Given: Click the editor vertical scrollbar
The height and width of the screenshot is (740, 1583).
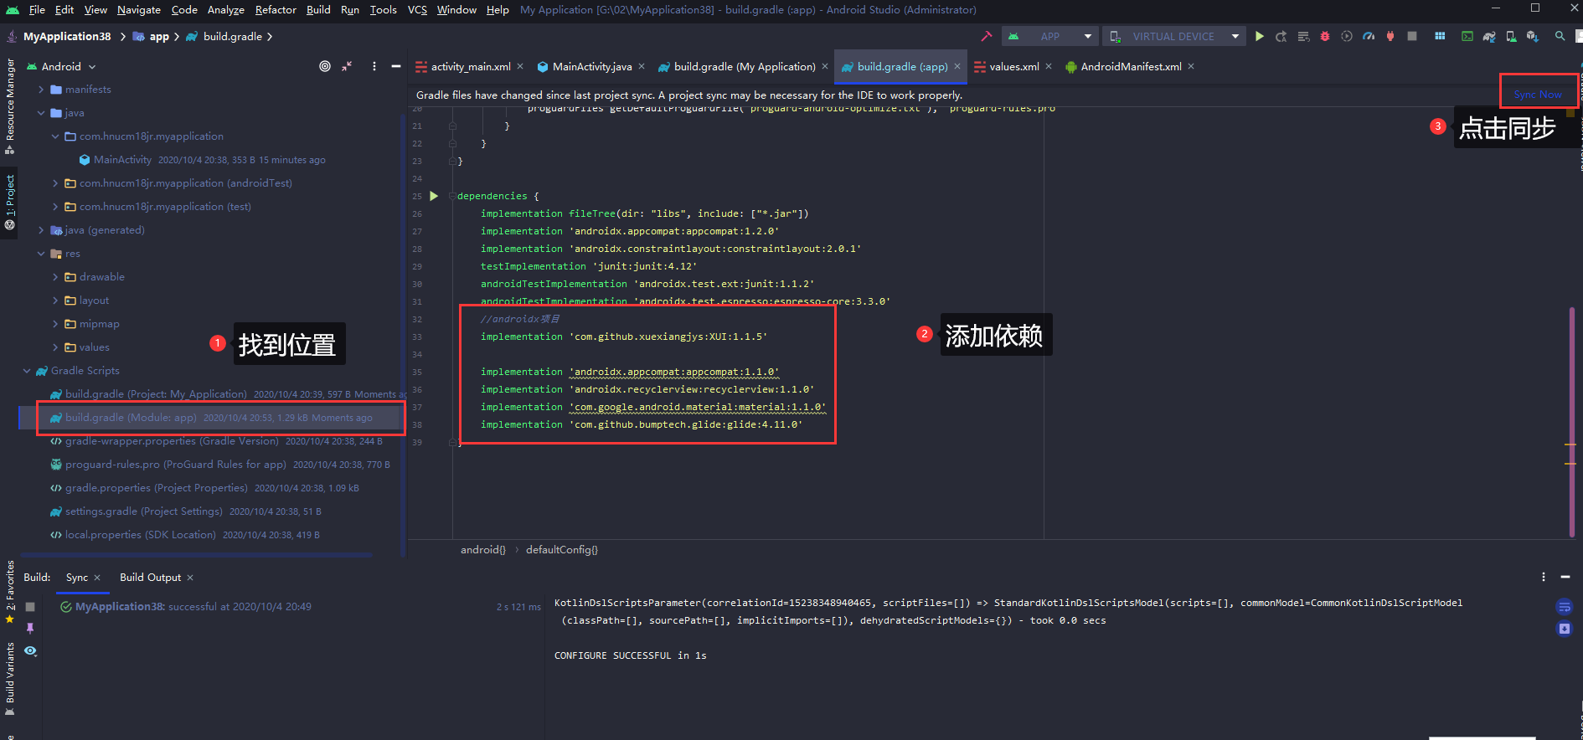Looking at the screenshot, I should coord(1572,423).
